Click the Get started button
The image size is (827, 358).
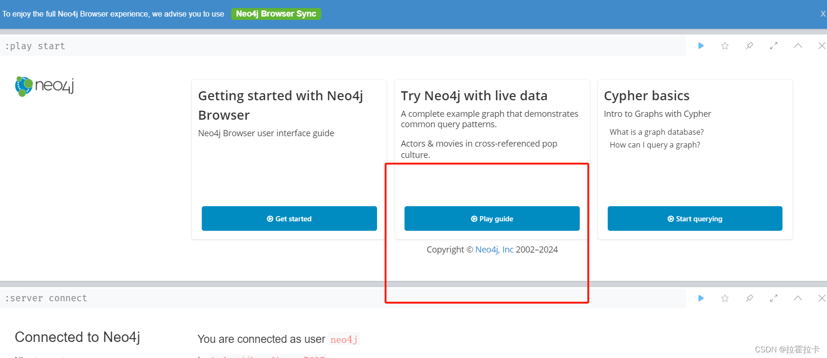(289, 218)
